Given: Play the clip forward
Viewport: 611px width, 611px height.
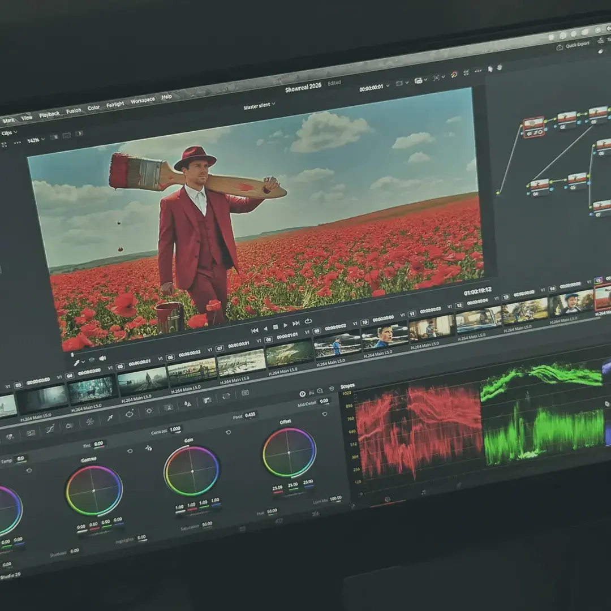Looking at the screenshot, I should click(x=285, y=325).
